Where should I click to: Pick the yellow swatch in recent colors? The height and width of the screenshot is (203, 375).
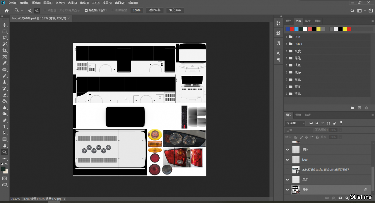(x=319, y=29)
